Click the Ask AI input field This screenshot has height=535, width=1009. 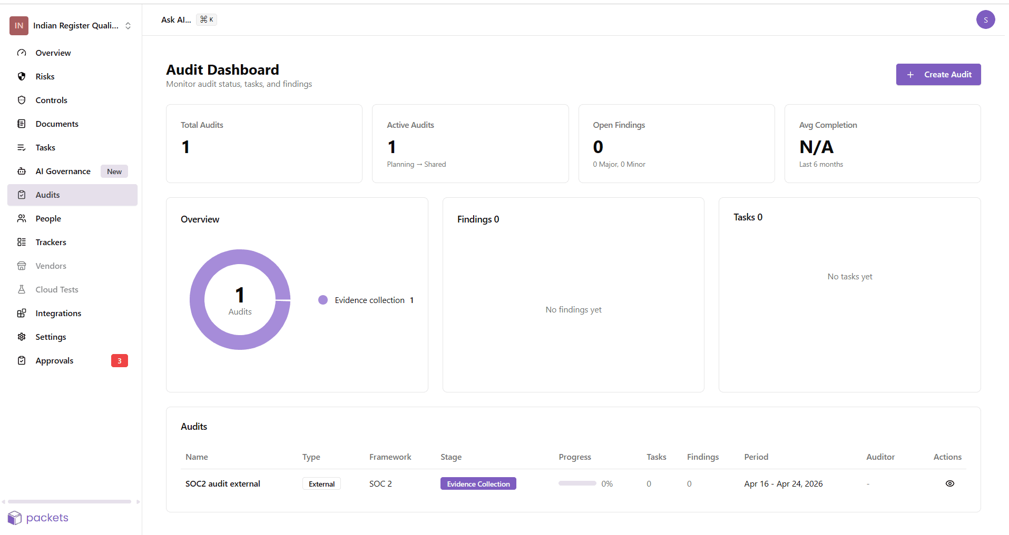click(x=189, y=19)
